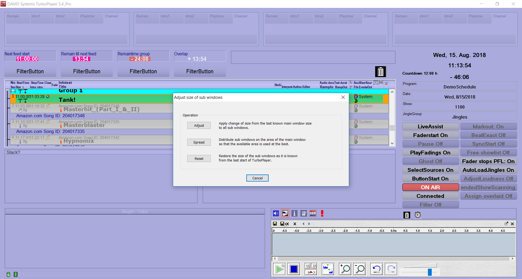Image resolution: width=522 pixels, height=279 pixels.
Task: Toggle the ON AIR button
Action: coord(430,187)
